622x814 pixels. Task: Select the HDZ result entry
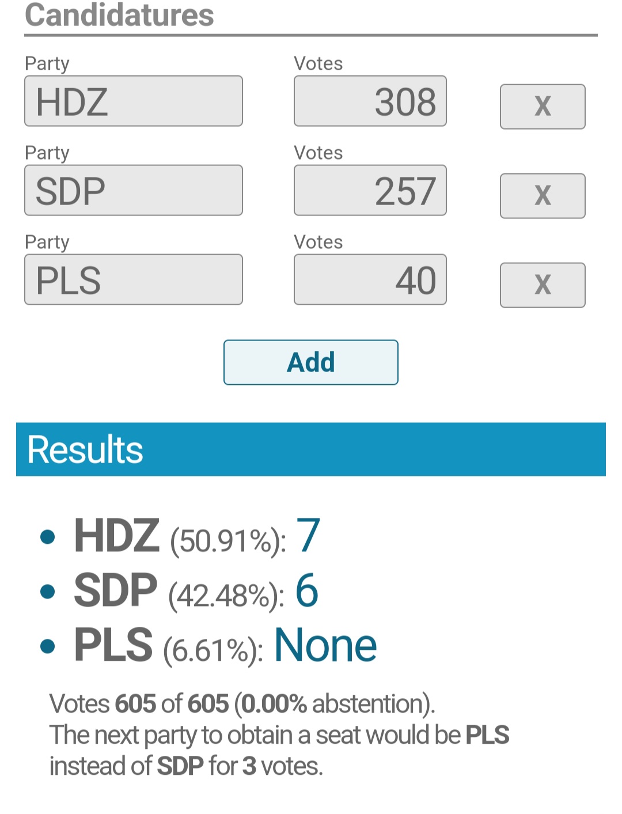click(x=197, y=536)
